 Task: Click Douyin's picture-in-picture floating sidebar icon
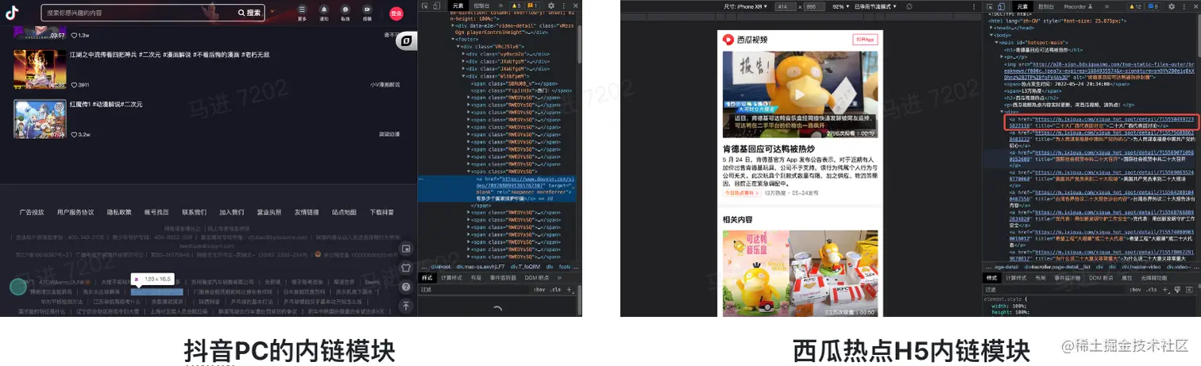[406, 248]
